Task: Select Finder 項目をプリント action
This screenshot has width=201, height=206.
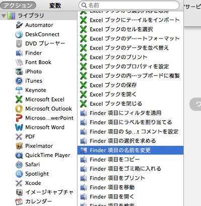Action: pos(131,178)
